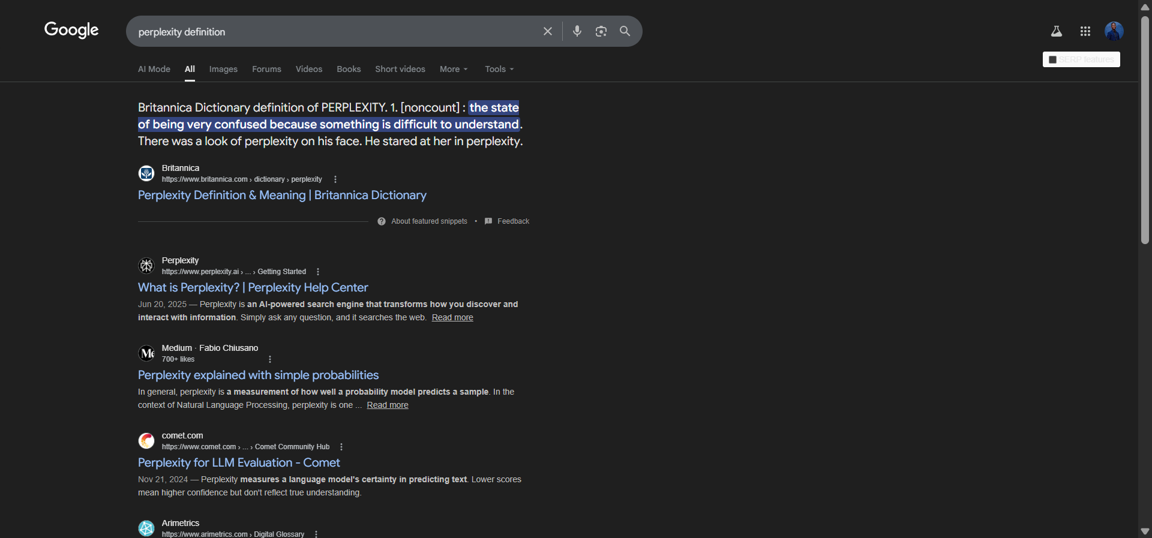Click the Feedback flag icon
Screen dimensions: 1152x538
coord(488,221)
